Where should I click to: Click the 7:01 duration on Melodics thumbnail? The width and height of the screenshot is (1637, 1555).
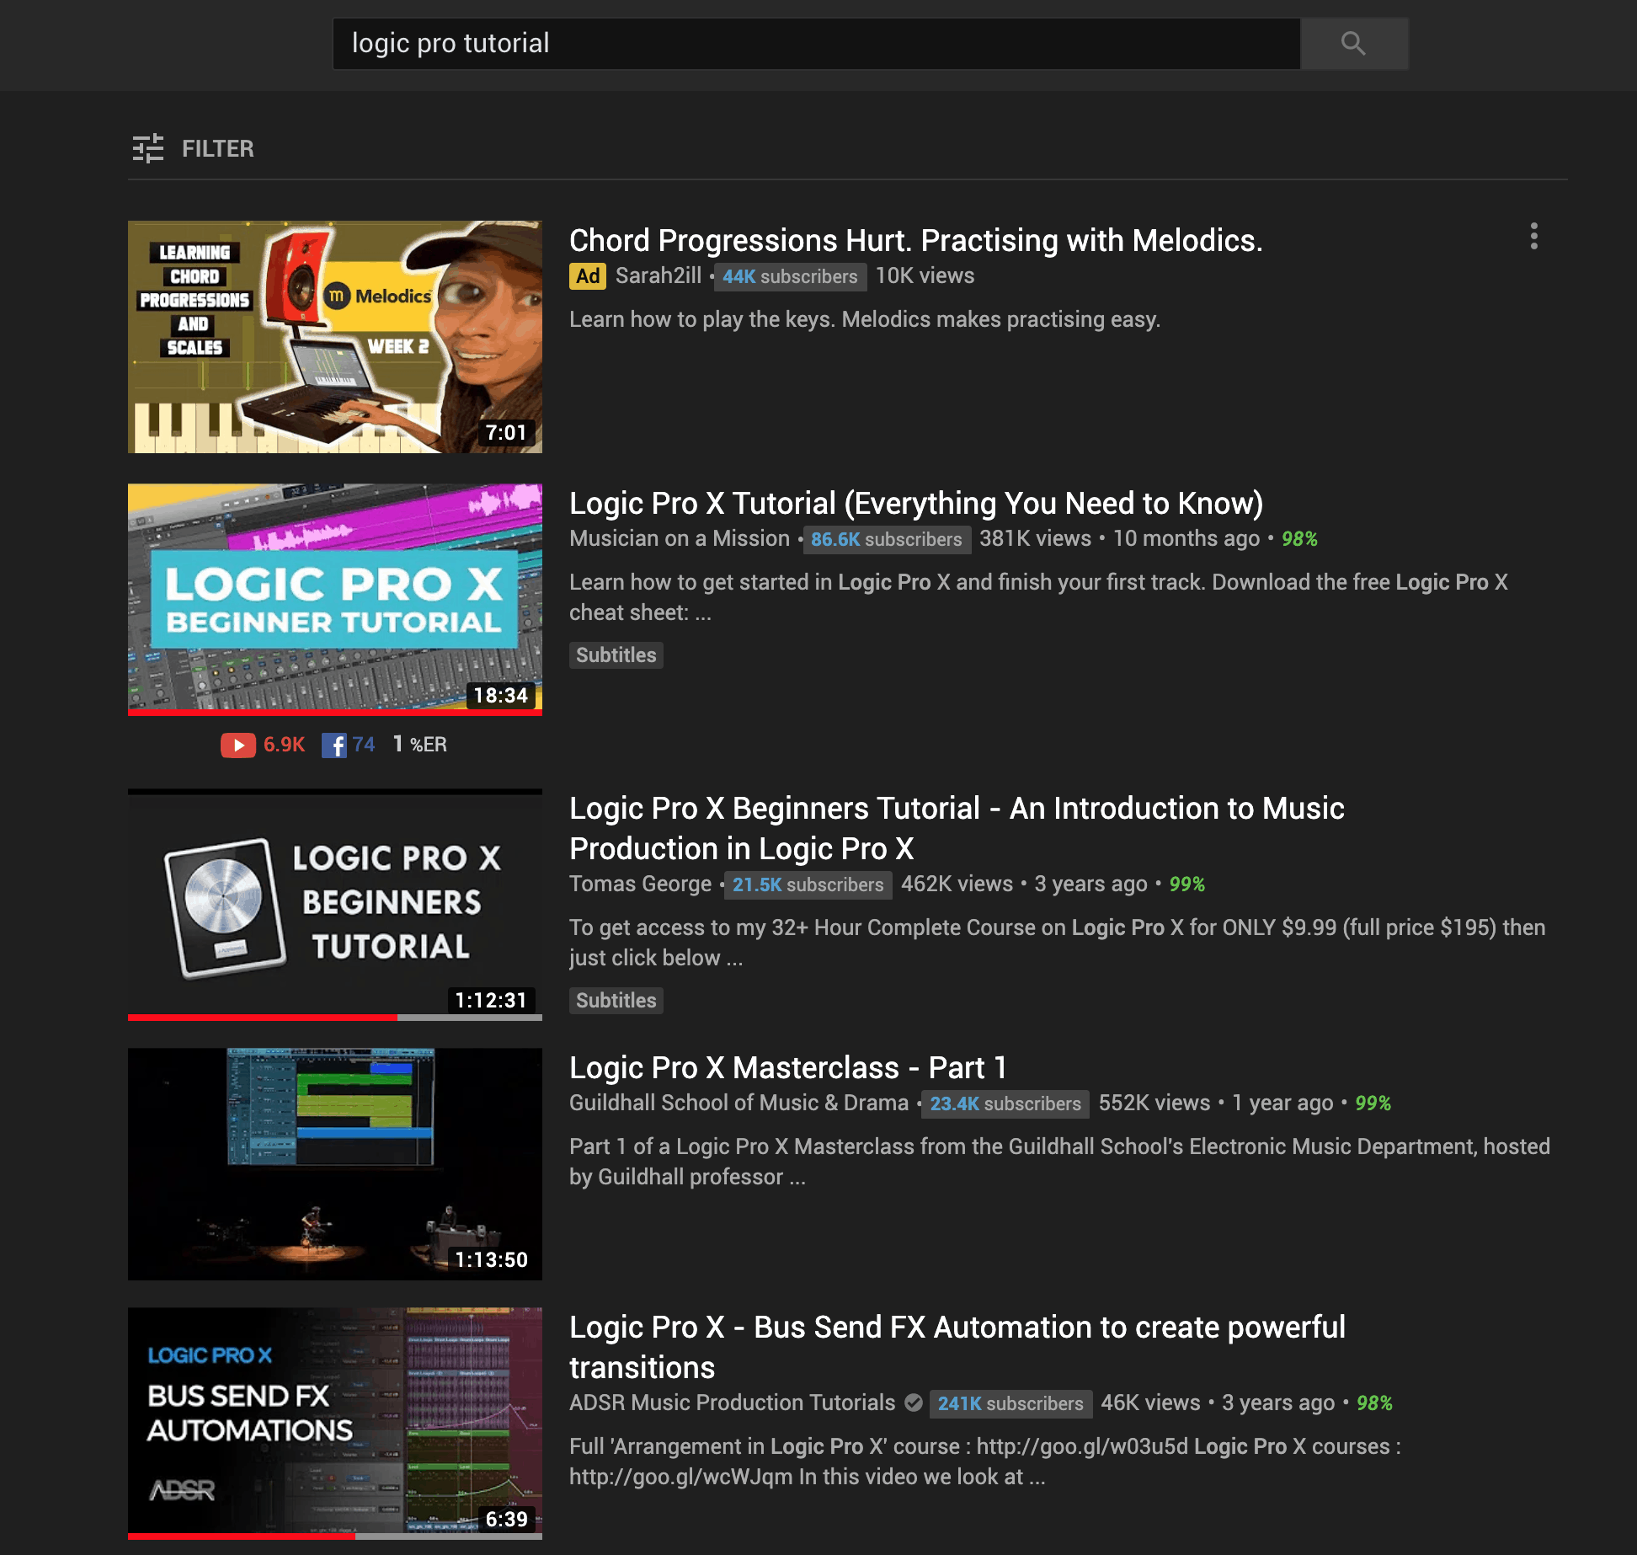[x=507, y=433]
